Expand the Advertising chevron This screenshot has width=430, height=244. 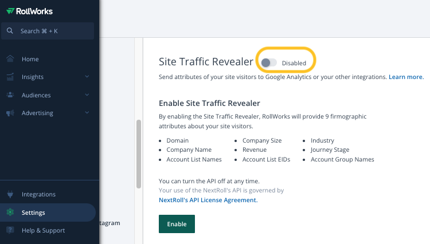87,113
